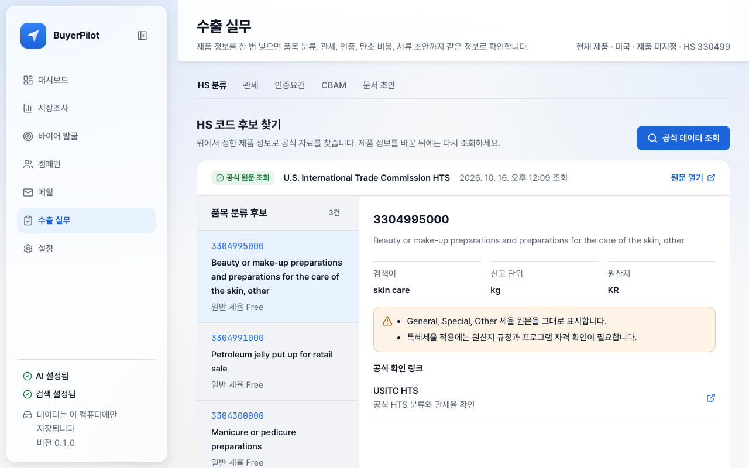Click the BuyerPilot brand name
749x468 pixels.
click(77, 36)
